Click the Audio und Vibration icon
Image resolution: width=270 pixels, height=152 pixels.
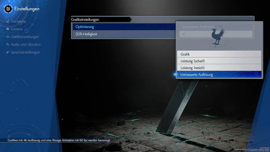tap(8, 45)
